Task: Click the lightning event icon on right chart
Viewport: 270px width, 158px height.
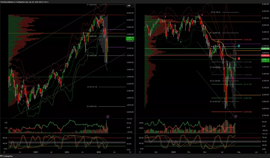Action: 236,116
